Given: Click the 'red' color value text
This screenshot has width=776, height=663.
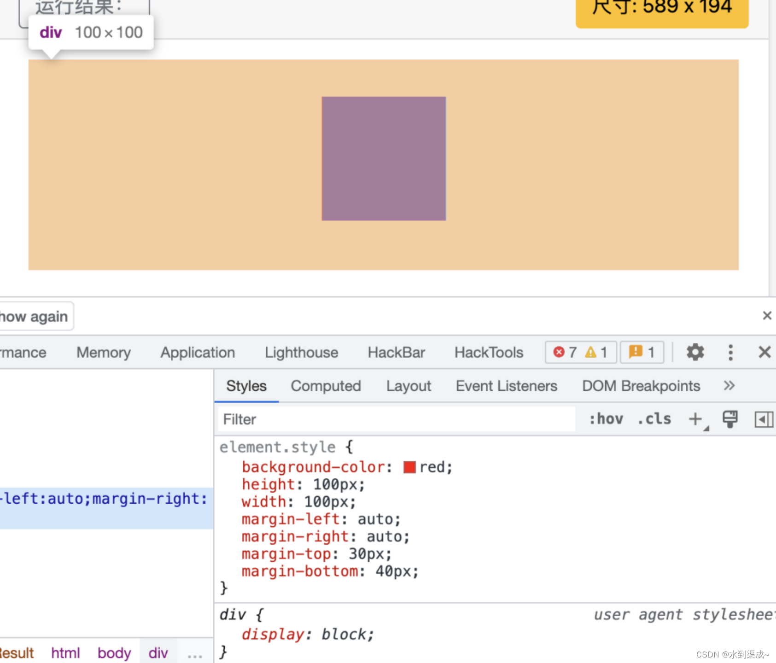Looking at the screenshot, I should (432, 467).
